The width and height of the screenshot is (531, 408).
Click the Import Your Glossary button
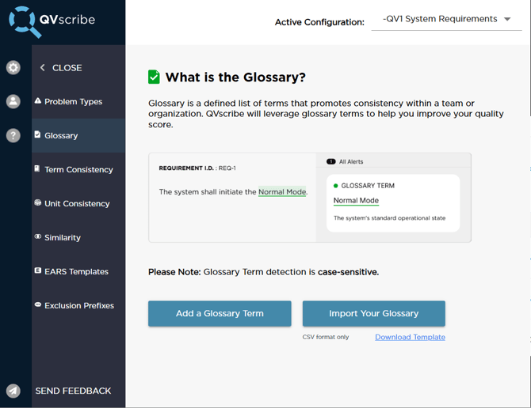(373, 313)
